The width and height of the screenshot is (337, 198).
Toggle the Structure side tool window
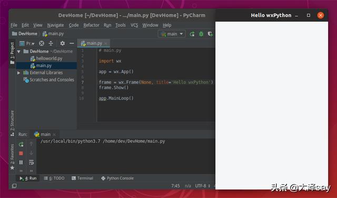[x=12, y=123]
